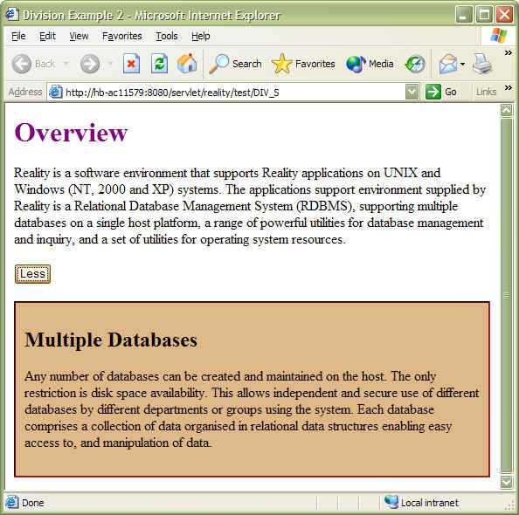
Task: Click the Windows flag logo
Action: 499,36
